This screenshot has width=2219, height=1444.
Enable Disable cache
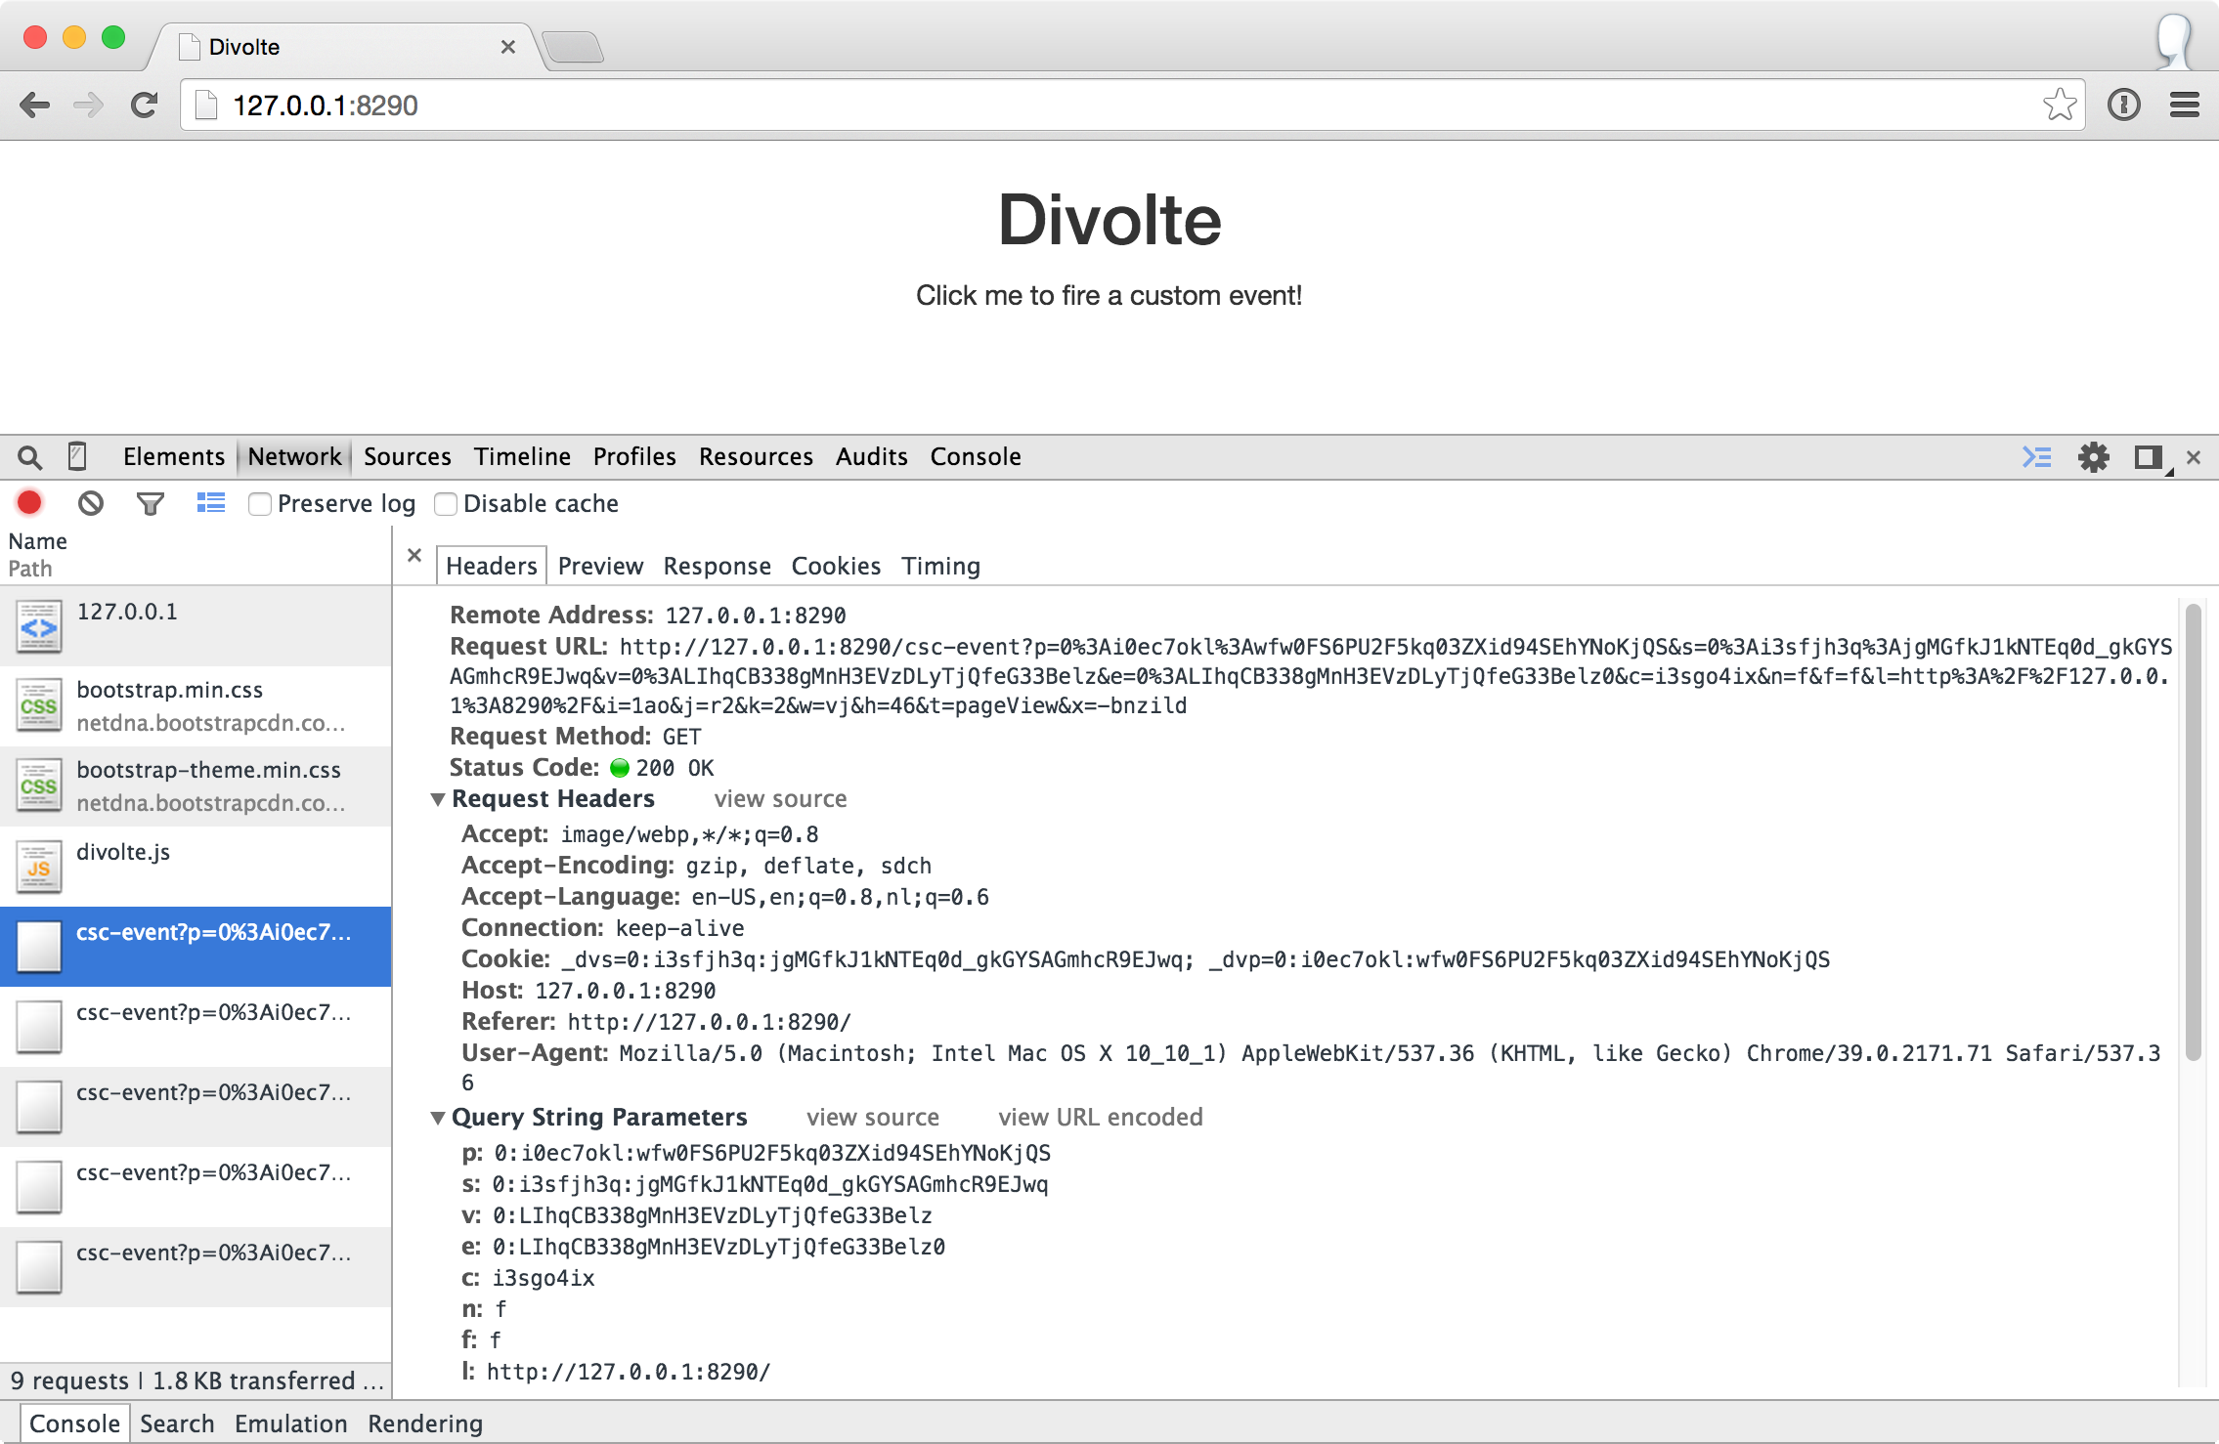[446, 503]
